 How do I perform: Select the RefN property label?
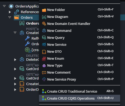[x=35, y=38]
